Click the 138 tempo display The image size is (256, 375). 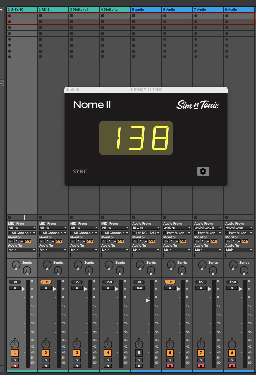click(136, 138)
